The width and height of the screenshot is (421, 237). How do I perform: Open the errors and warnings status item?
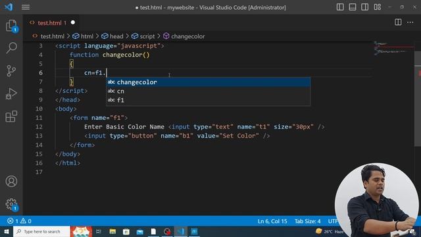(19, 221)
